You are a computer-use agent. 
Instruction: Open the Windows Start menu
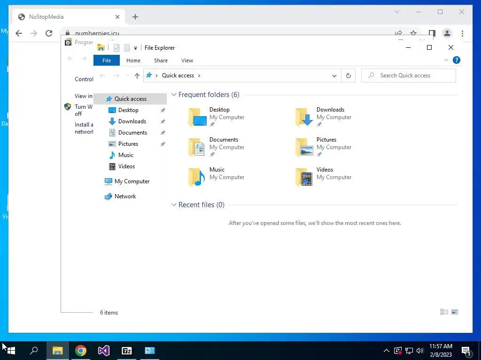coord(11,351)
